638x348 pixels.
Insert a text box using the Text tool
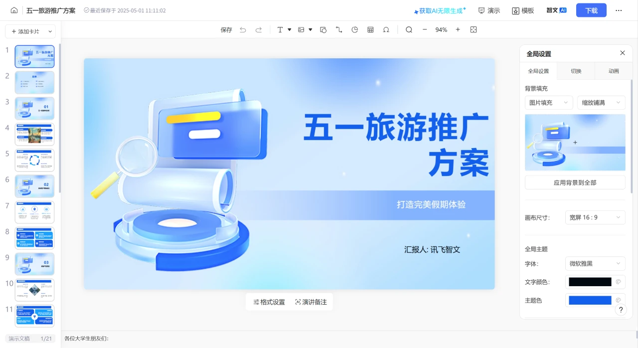pos(280,29)
